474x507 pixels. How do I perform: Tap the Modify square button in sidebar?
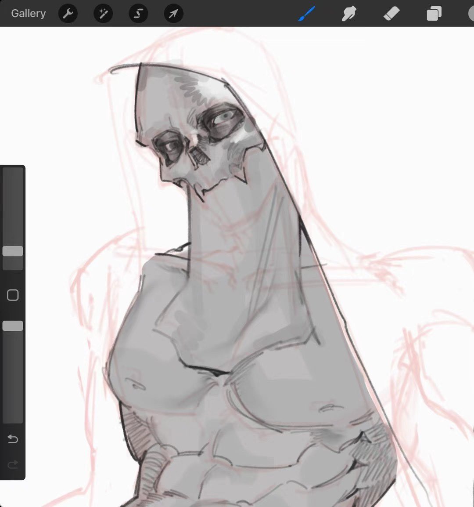[13, 295]
